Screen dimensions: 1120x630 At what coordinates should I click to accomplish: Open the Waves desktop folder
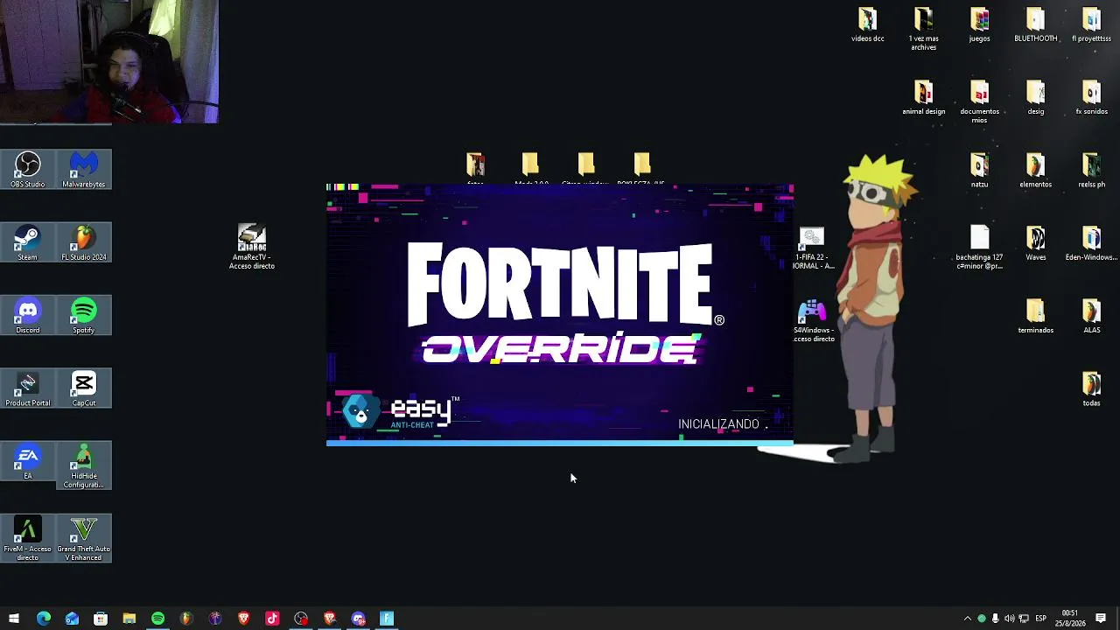pyautogui.click(x=1035, y=243)
